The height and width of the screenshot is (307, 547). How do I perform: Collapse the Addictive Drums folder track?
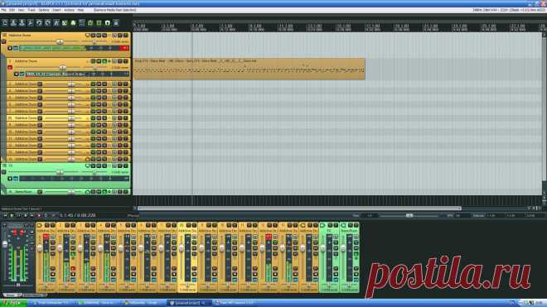pyautogui.click(x=4, y=36)
